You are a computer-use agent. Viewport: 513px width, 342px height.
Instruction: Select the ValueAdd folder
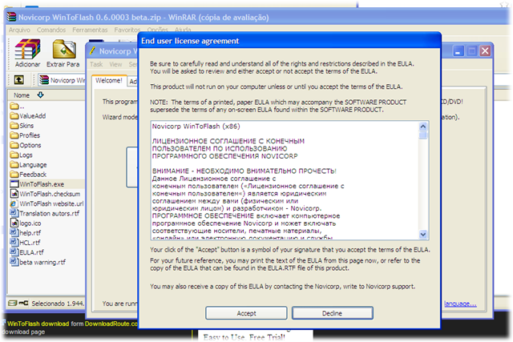(x=28, y=116)
